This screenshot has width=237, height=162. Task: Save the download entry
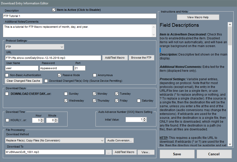pos(177,154)
